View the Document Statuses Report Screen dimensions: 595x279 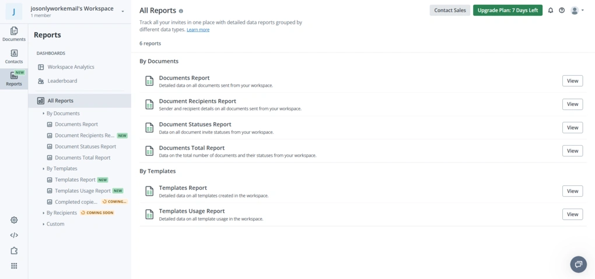572,128
